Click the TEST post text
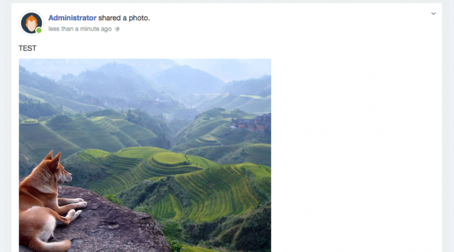The image size is (454, 252). (x=27, y=48)
